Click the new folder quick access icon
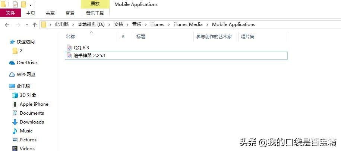The image size is (341, 151). [23, 4]
